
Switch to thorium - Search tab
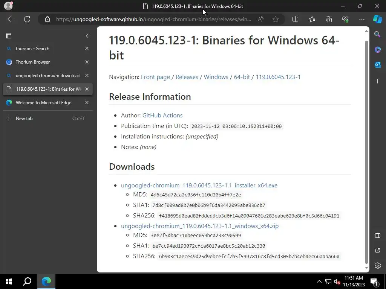pos(48,49)
